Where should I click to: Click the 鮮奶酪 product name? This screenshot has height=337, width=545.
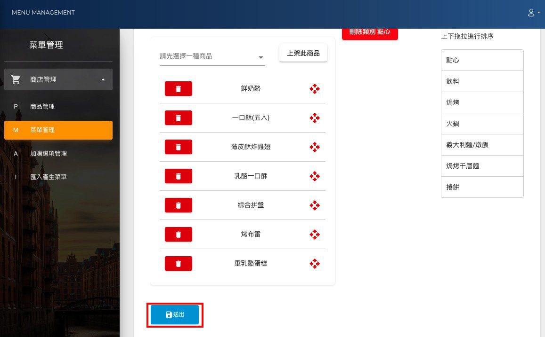[251, 89]
